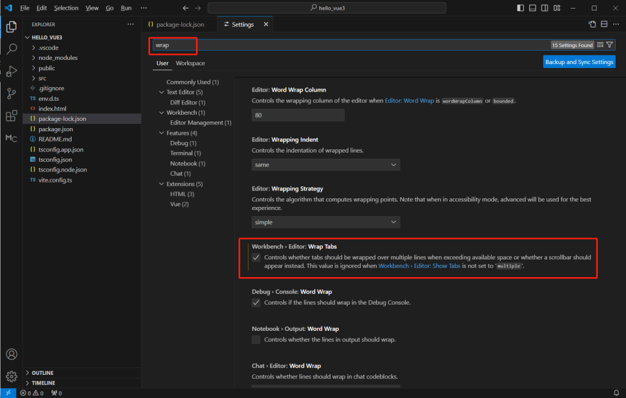Open Customize Layout icon
The image size is (626, 398).
557,8
